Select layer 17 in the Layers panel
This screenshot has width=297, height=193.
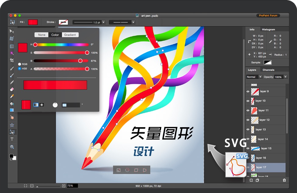[266, 167]
